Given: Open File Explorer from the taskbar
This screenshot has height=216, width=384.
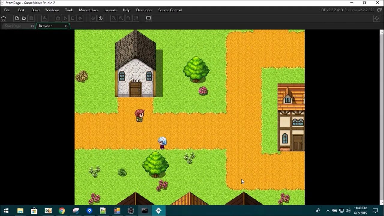Looking at the screenshot, I should 20,211.
